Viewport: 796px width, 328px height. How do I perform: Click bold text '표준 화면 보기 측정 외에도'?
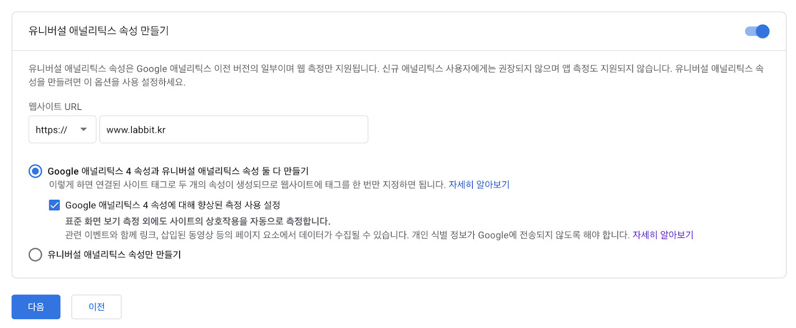tap(118, 221)
